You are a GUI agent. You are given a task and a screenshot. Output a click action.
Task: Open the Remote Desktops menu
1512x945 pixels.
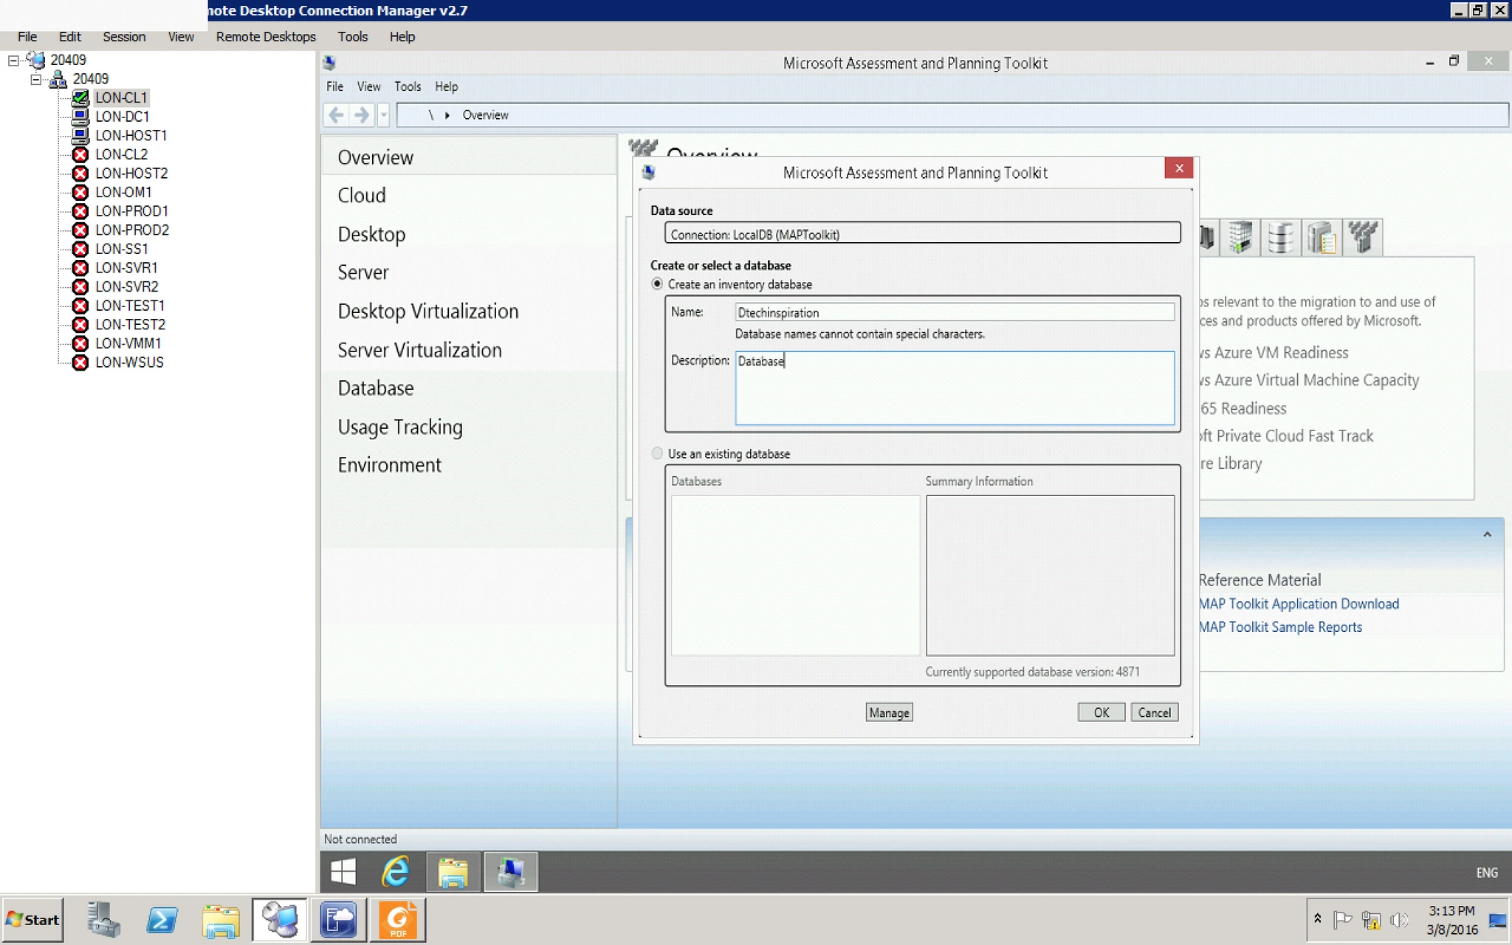(x=266, y=37)
